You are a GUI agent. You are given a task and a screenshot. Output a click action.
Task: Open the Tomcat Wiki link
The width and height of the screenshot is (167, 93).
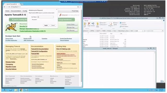click(35, 54)
